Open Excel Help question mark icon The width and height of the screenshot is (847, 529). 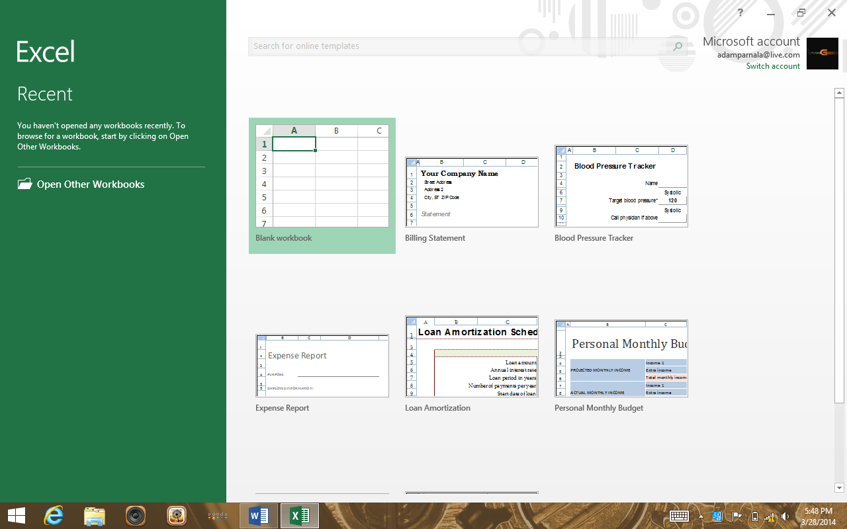tap(740, 13)
